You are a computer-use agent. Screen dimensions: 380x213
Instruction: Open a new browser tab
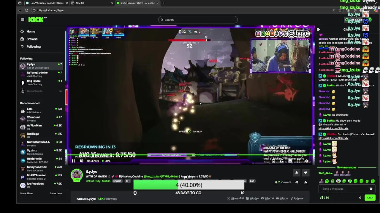click(164, 3)
